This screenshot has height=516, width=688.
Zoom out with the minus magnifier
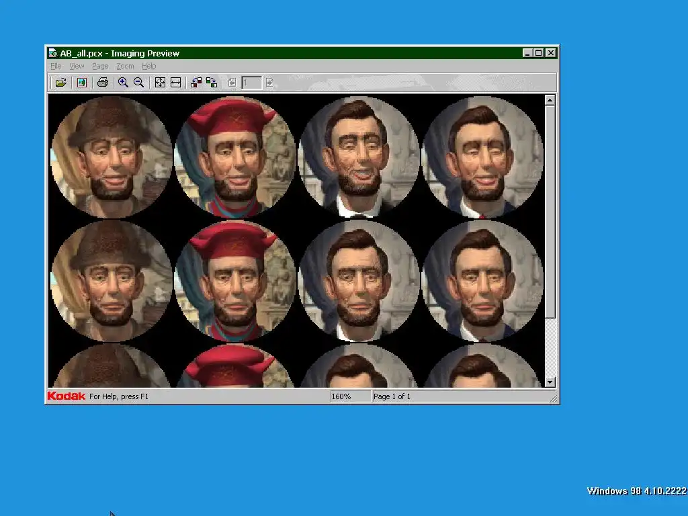click(x=138, y=83)
